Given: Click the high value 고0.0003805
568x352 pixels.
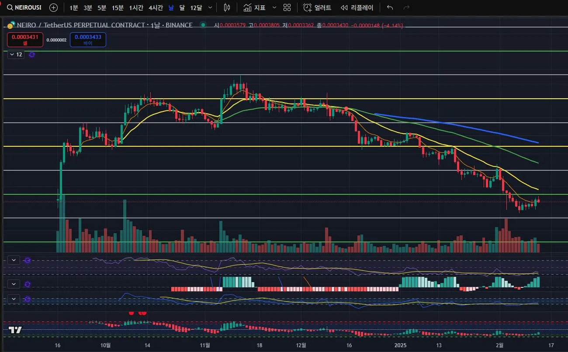Looking at the screenshot, I should 264,25.
